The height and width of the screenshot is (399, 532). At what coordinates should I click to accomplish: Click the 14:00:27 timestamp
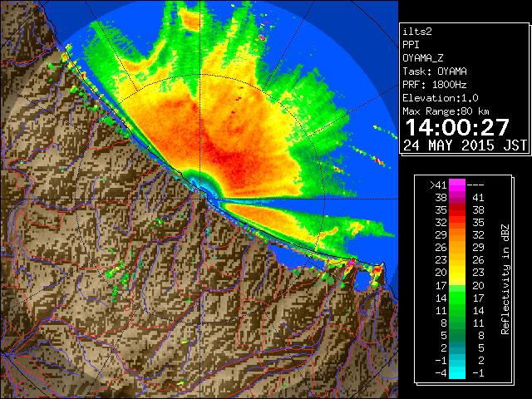coord(457,127)
